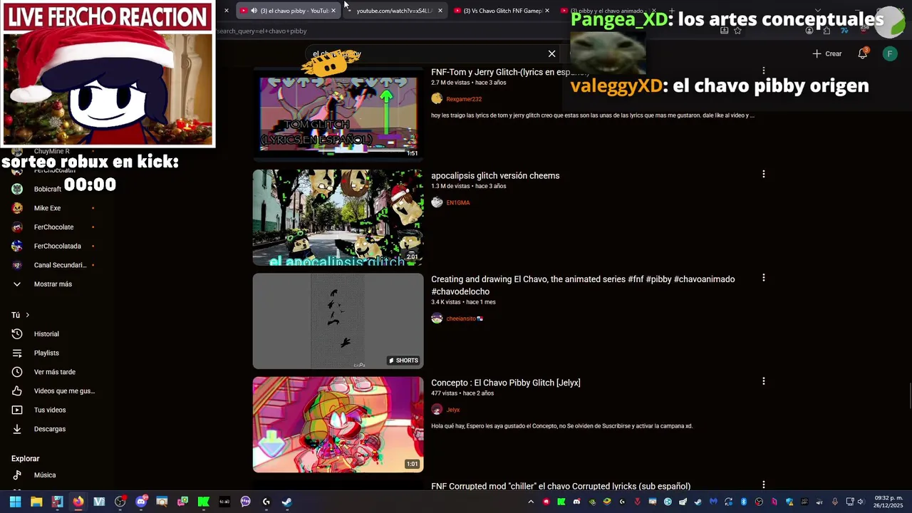Open FerChocolate subscription channel

point(53,227)
